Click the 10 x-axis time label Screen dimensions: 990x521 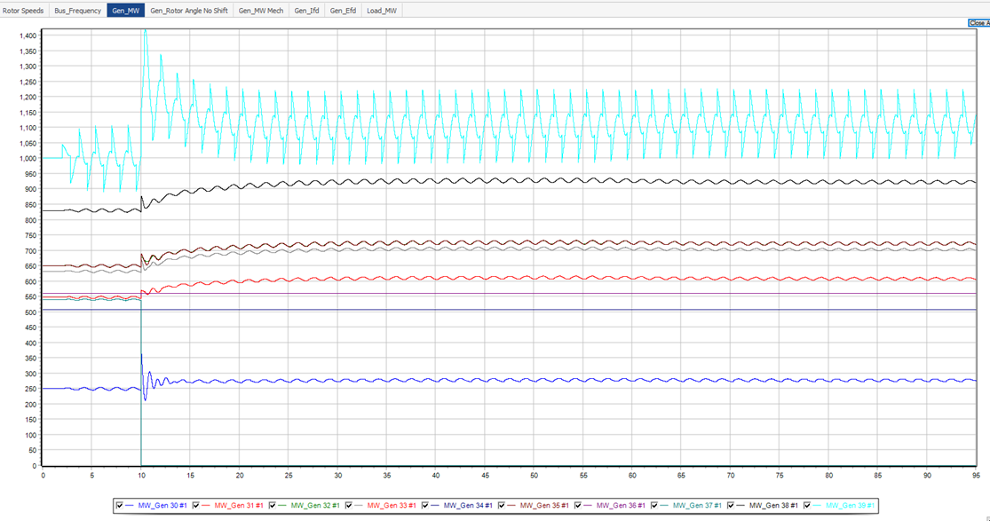coord(141,476)
